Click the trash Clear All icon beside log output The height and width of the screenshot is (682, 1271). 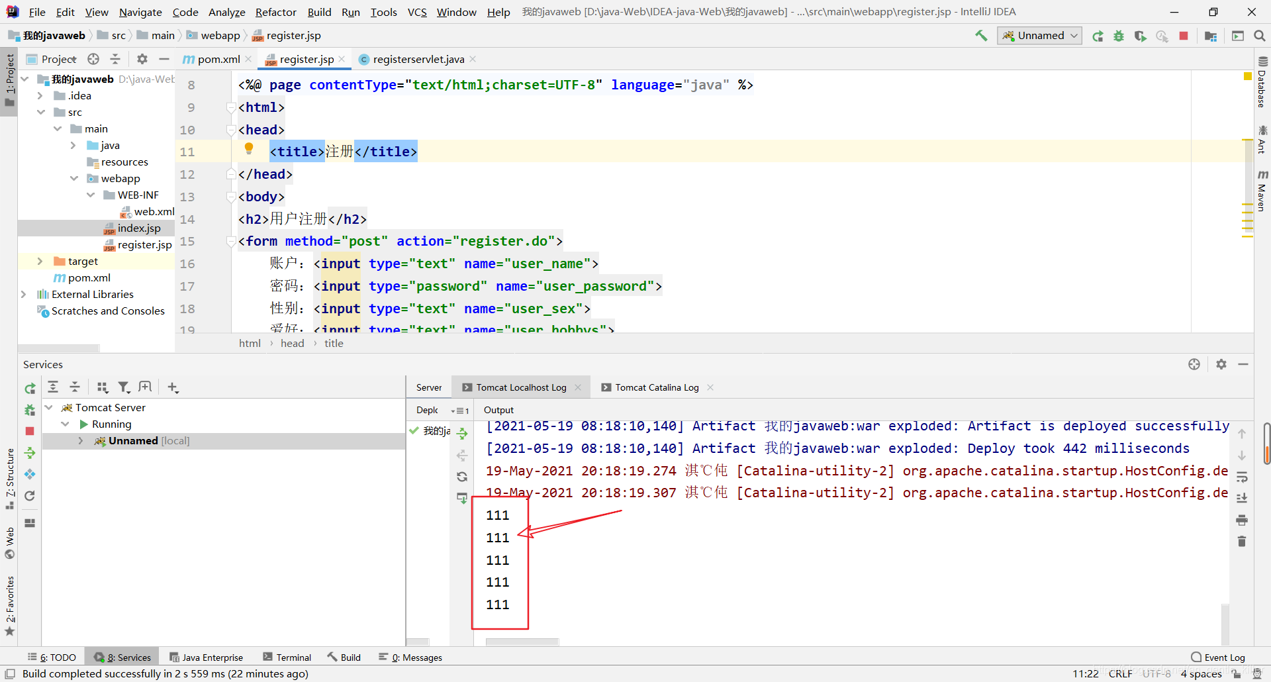(1242, 542)
